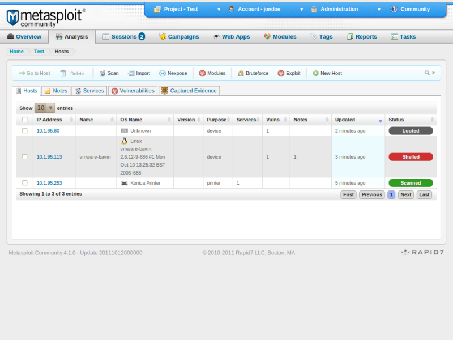Viewport: 453px width, 340px height.
Task: Click the green Scanned status badge
Action: [x=411, y=183]
